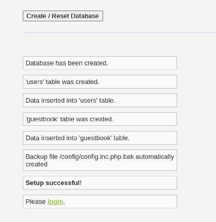Click the horizontal divider line below the button
The width and height of the screenshot is (216, 222).
pos(119,33)
